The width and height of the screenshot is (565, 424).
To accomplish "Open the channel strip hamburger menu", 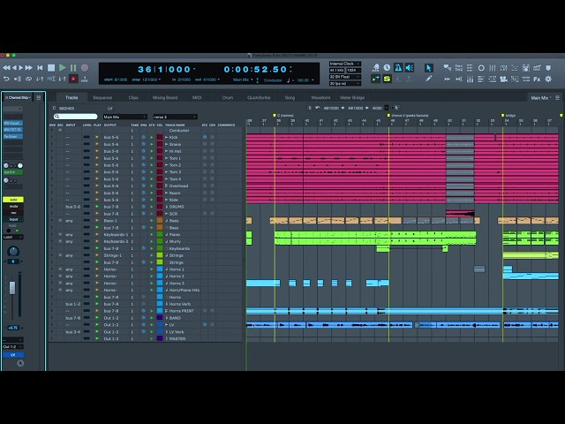I will click(x=39, y=98).
